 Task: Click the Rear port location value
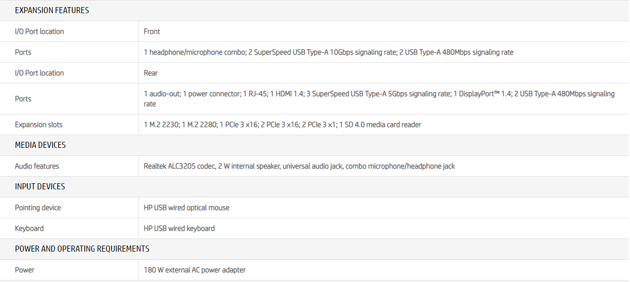[x=151, y=73]
